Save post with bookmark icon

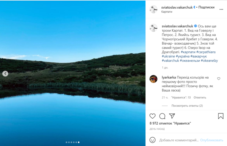pyautogui.click(x=221, y=116)
